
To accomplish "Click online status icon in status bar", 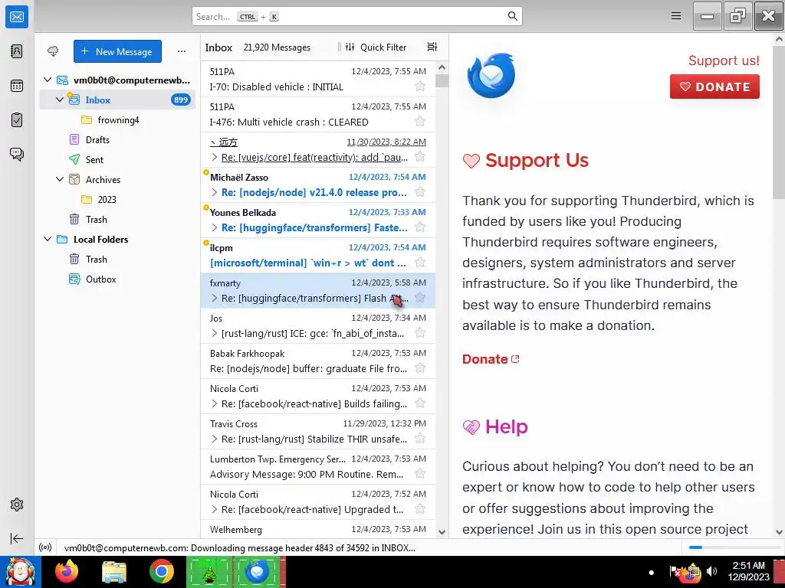I will coord(45,547).
